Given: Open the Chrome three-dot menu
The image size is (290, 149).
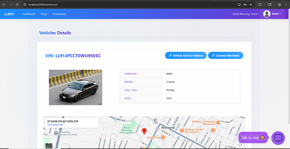Looking at the screenshot, I should click(286, 5).
